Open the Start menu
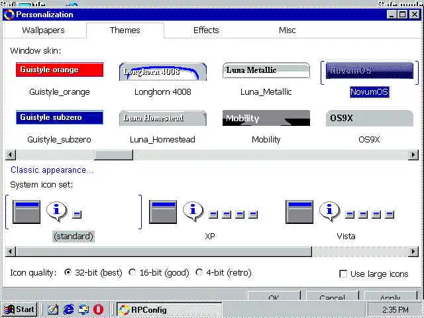 [x=19, y=309]
